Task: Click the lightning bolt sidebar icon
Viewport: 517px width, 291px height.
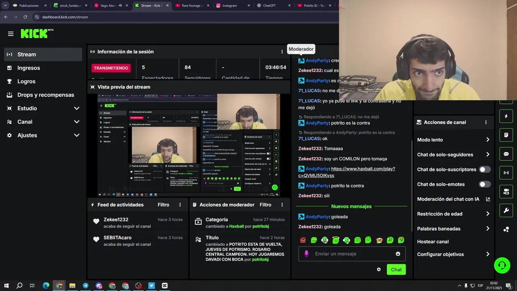Action: [506, 116]
